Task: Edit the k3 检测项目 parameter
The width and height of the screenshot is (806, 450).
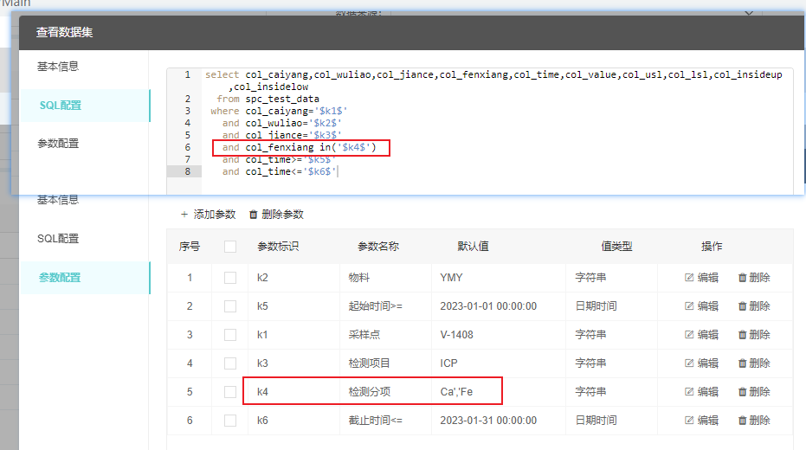Action: pyautogui.click(x=701, y=363)
